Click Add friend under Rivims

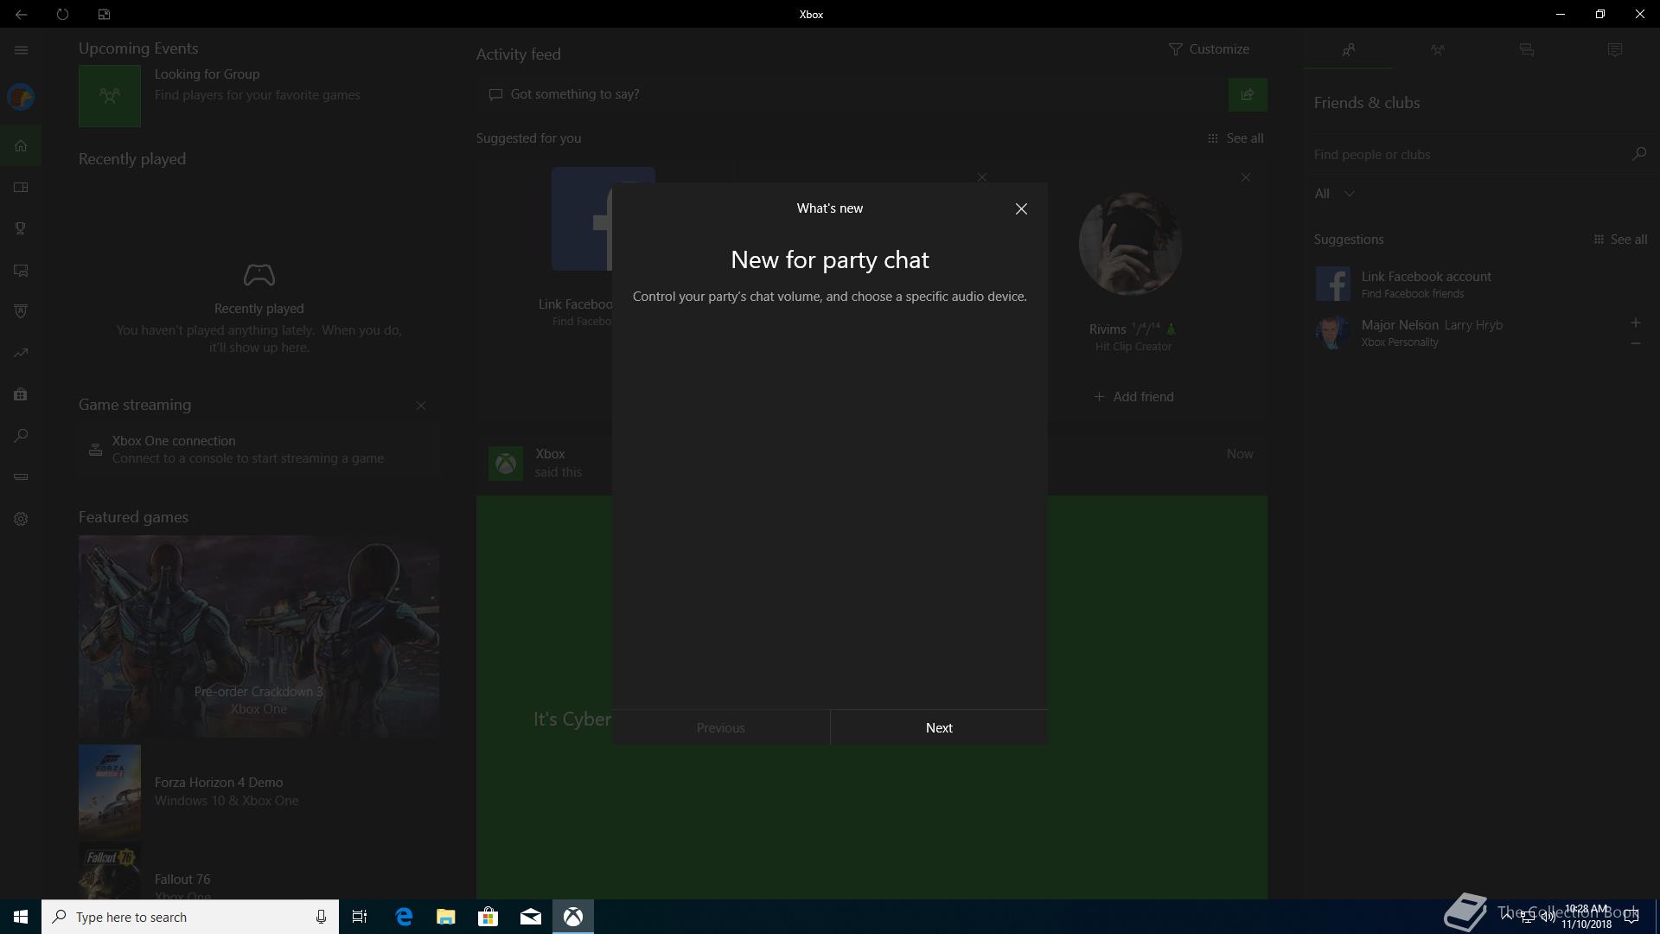tap(1133, 397)
